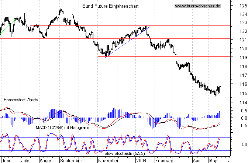Viewport: 248px width, 163px height.
Task: Click the 2006 year label
Action: point(141,161)
